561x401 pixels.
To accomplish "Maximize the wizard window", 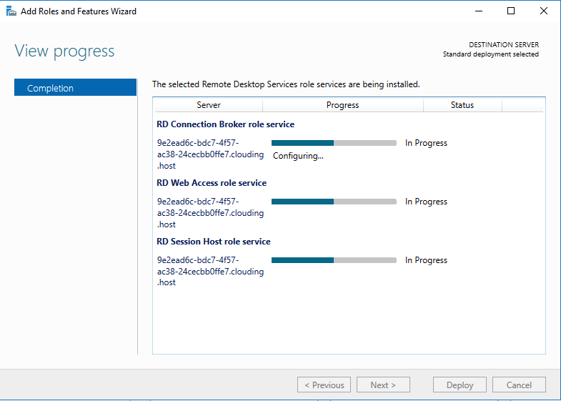I will tap(511, 11).
